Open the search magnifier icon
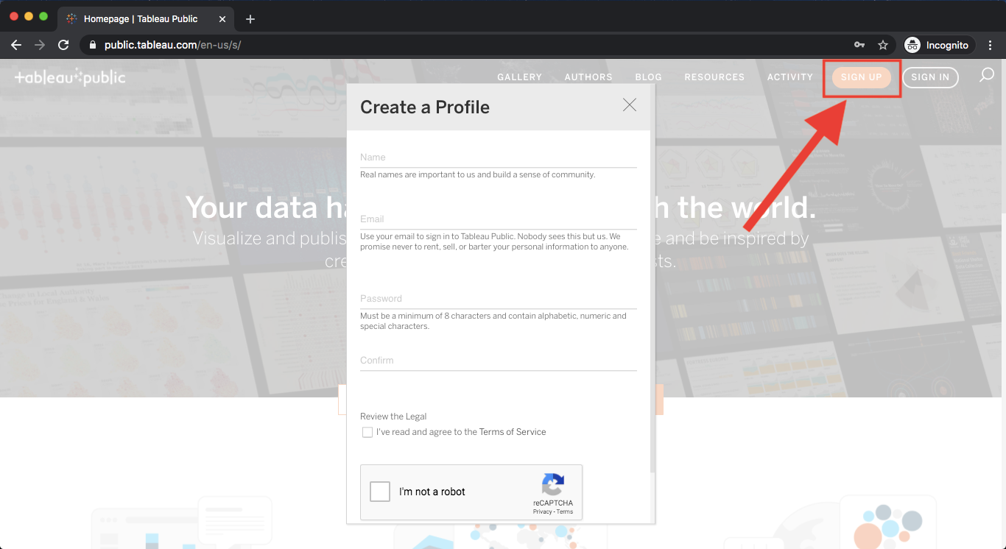The height and width of the screenshot is (549, 1006). 987,75
